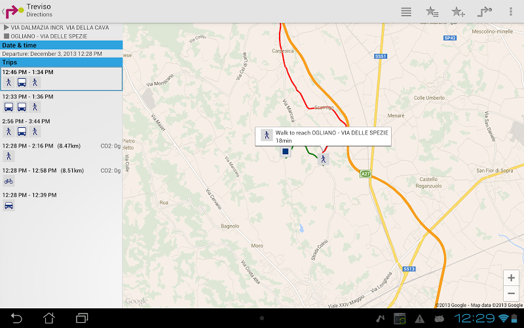Tap the warning triangle notification icon
Screen dimensions: 524x328
click(420, 319)
